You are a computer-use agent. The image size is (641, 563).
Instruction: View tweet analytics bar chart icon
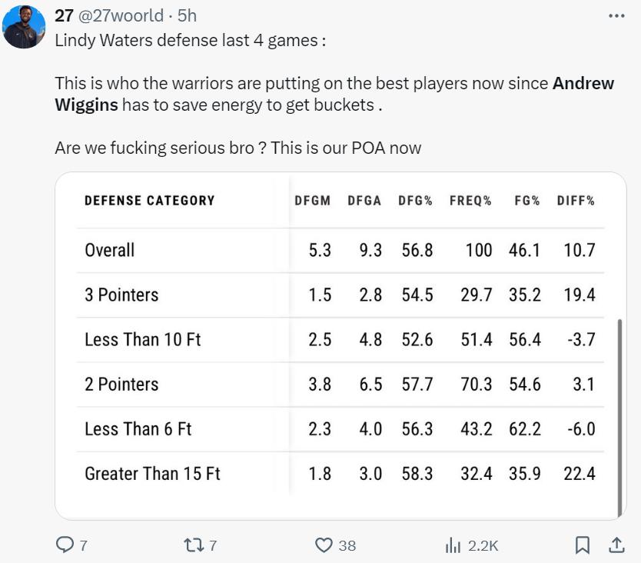click(453, 545)
